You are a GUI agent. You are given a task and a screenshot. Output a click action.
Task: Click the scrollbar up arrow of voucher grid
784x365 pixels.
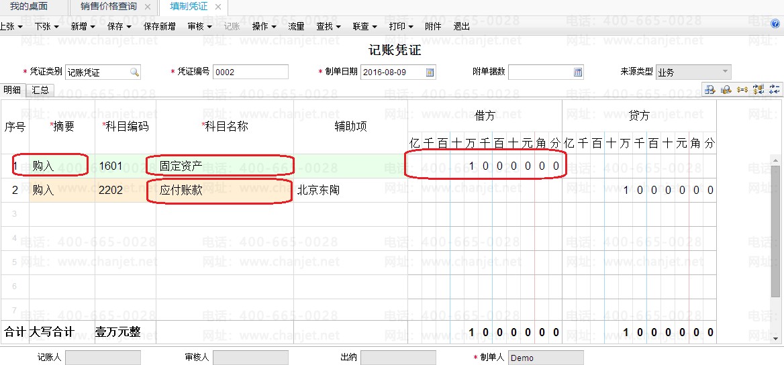[775, 160]
